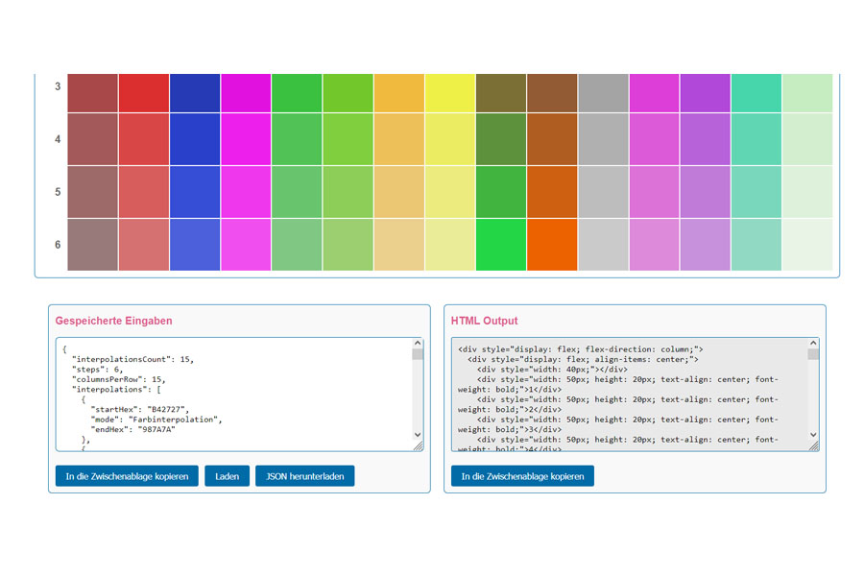Click the scrollbar thumb in the Gespeicherte Eingaben box
Image resolution: width=864 pixels, height=576 pixels.
tap(418, 354)
